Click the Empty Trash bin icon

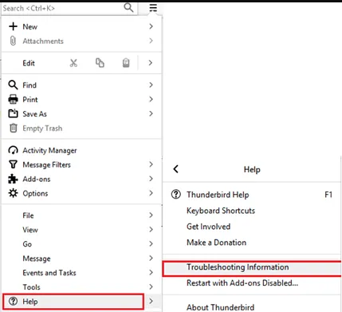click(x=13, y=128)
